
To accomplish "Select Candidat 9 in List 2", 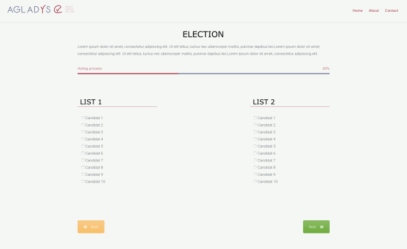I will 255,174.
